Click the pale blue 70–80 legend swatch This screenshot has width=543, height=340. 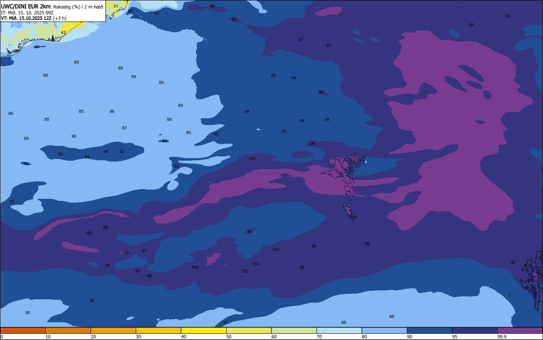[339, 330]
